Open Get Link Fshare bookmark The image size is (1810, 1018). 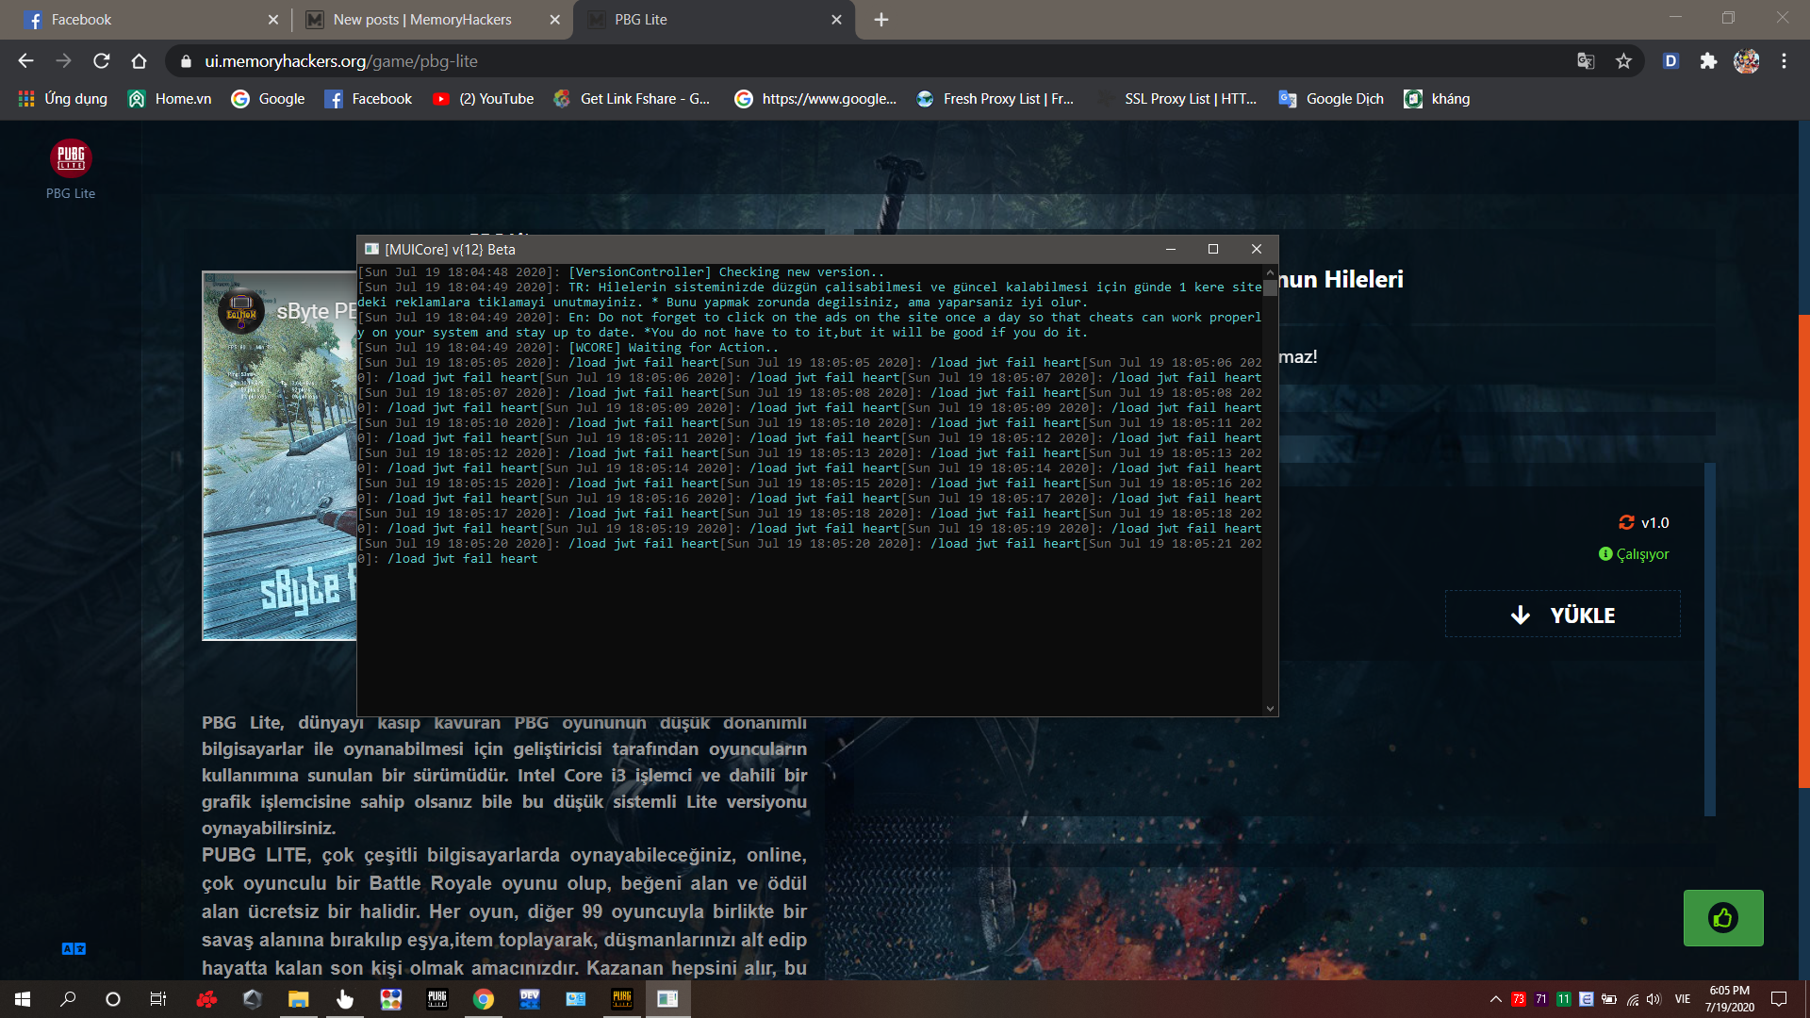(632, 99)
